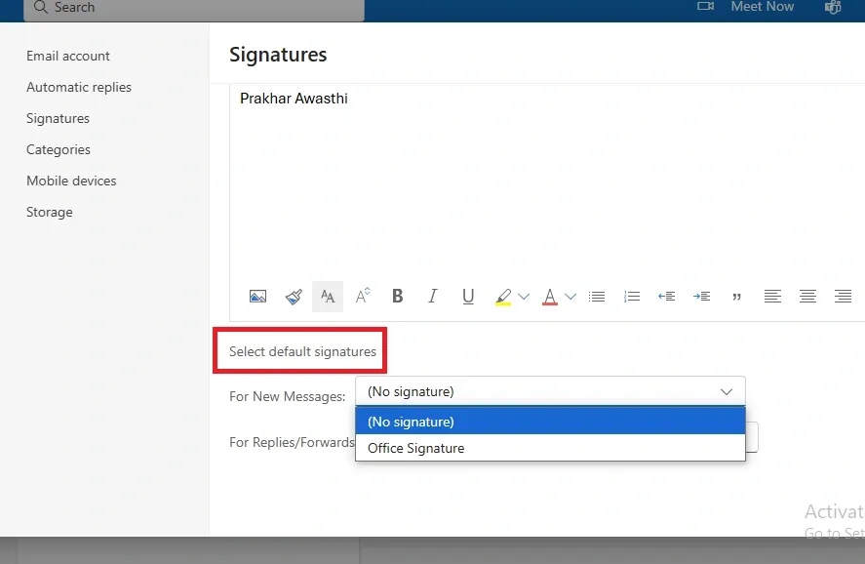Open the Teams icon in header

click(833, 7)
